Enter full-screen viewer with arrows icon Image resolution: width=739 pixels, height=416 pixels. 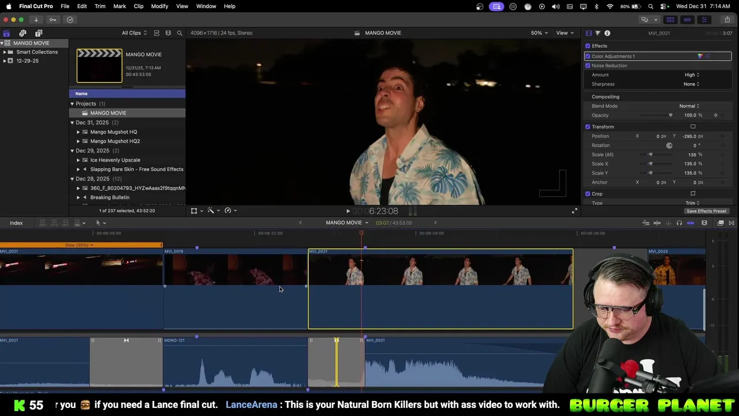point(574,211)
